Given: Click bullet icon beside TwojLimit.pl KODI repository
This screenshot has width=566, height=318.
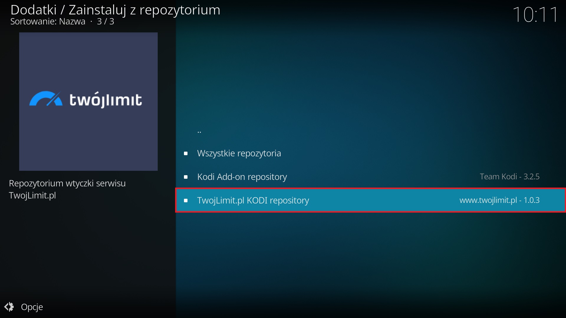Looking at the screenshot, I should (x=186, y=201).
